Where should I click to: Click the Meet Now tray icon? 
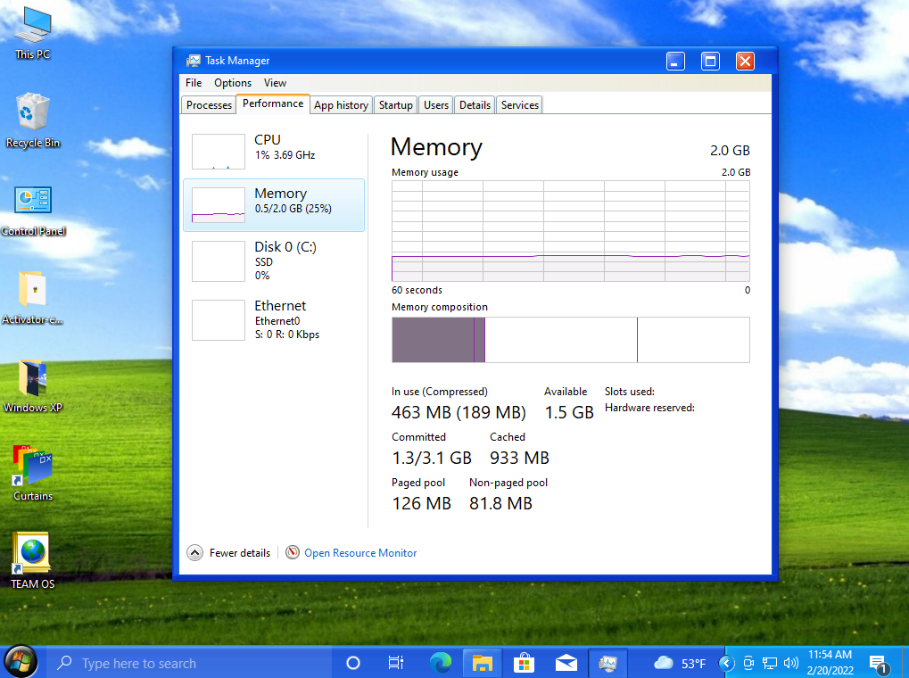tap(748, 663)
